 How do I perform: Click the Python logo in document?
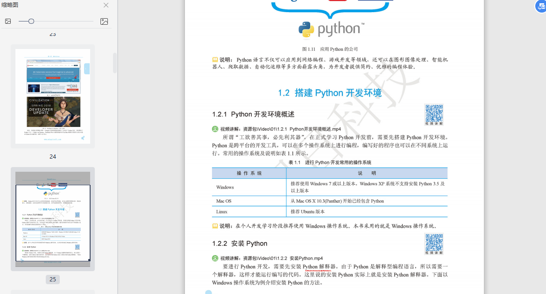coord(331,29)
